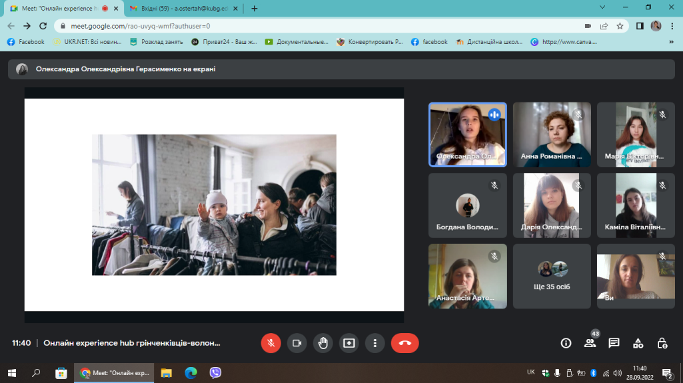Turn off the camera in Meet

click(297, 343)
